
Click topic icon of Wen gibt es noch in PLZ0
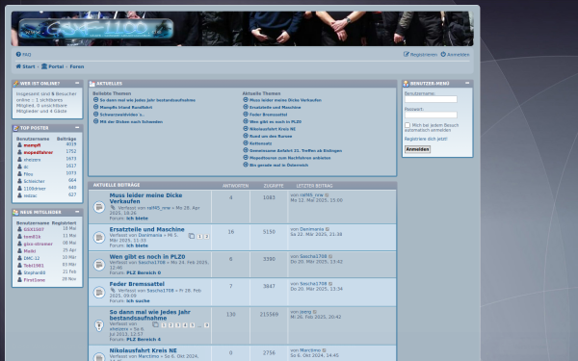pyautogui.click(x=99, y=265)
